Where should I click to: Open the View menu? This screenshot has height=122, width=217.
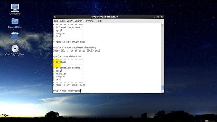click(x=70, y=21)
